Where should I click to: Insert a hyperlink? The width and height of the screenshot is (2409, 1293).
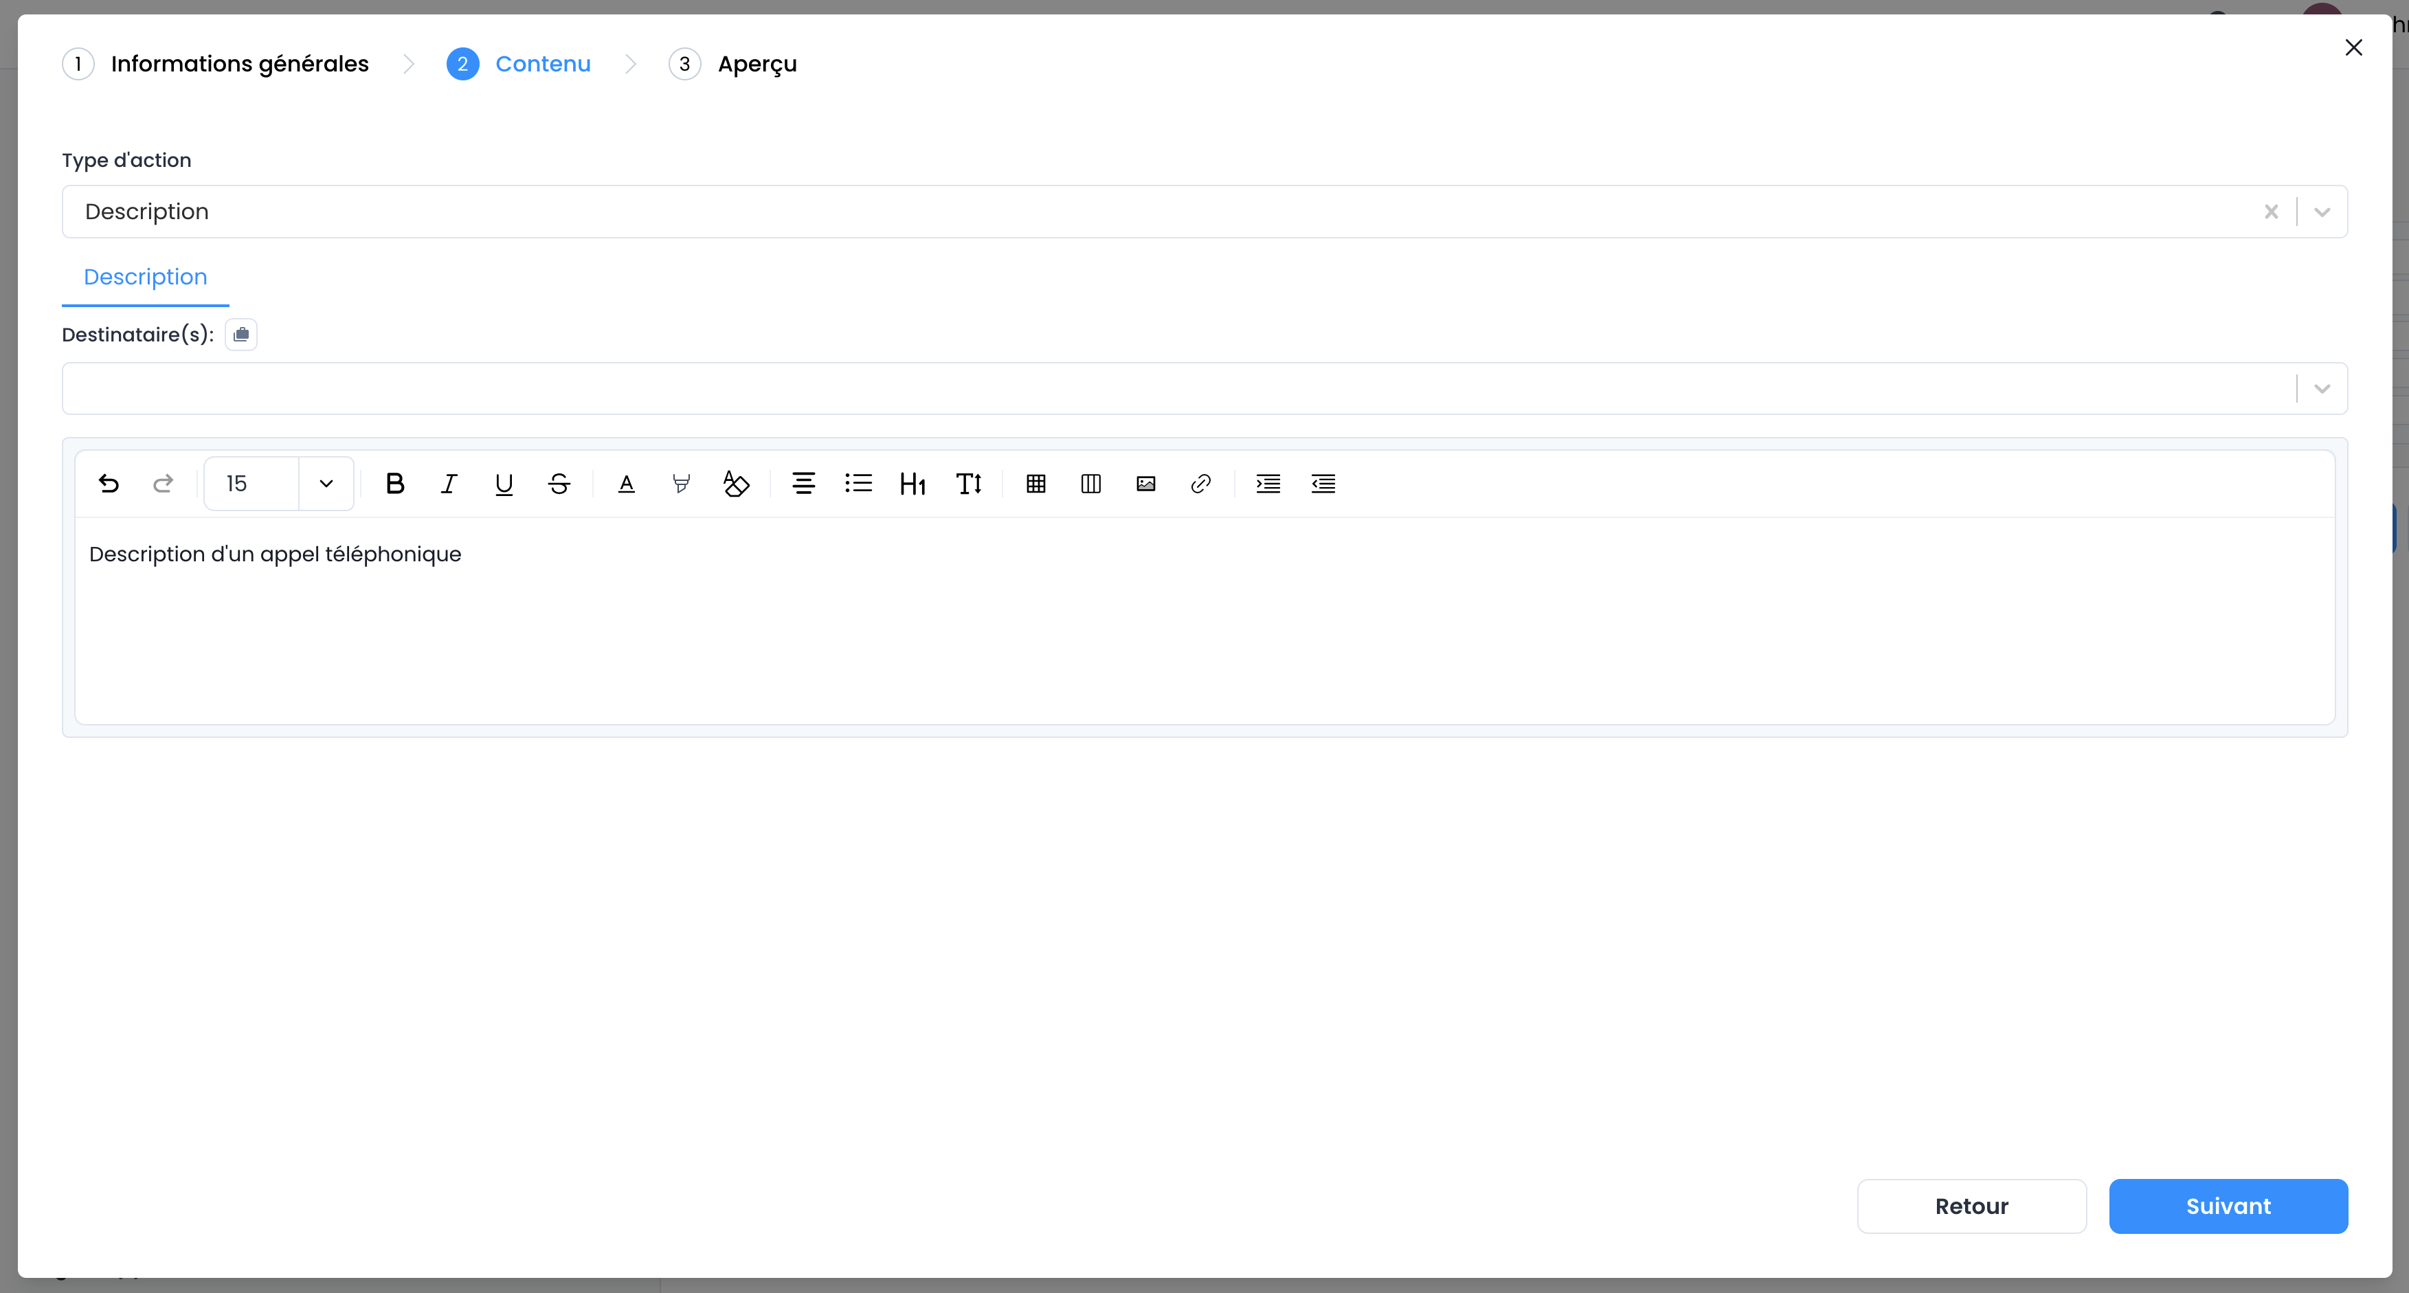(1201, 484)
